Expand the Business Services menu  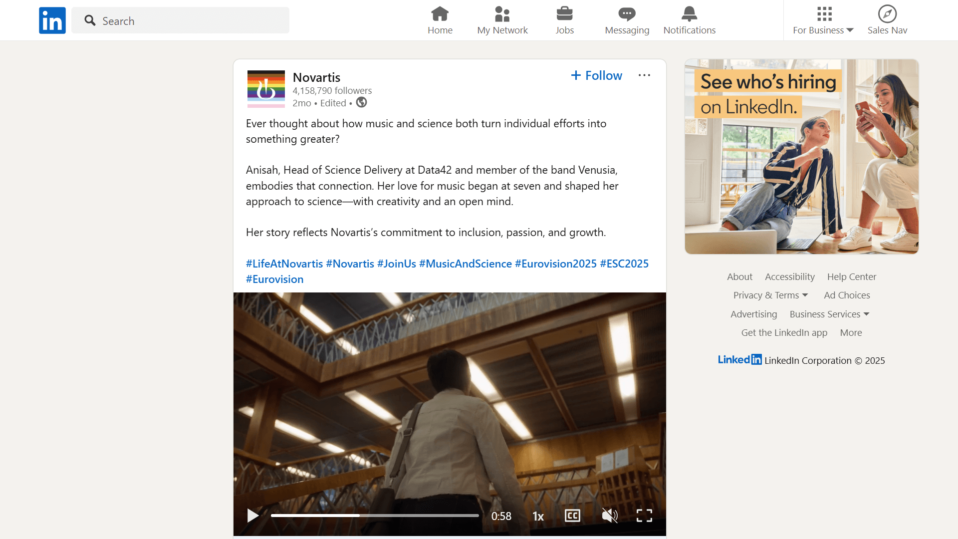pyautogui.click(x=829, y=314)
